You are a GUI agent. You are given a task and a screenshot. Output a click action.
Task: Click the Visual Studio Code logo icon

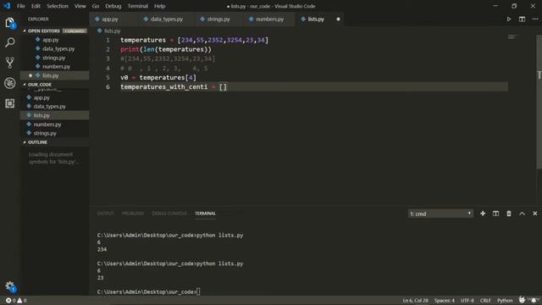point(7,6)
